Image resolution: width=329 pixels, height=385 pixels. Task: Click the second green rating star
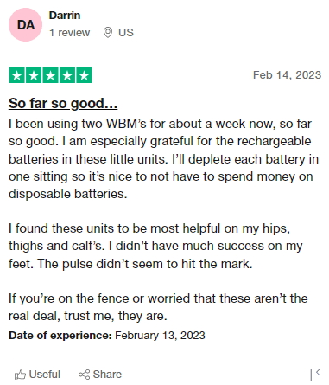click(34, 75)
